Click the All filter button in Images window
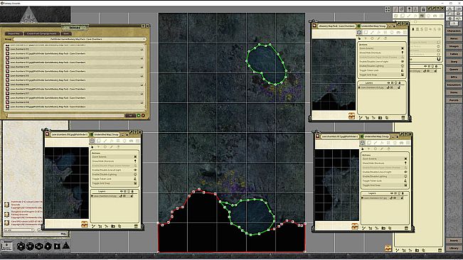Viewport: 463px width, 260px height. tap(130, 116)
